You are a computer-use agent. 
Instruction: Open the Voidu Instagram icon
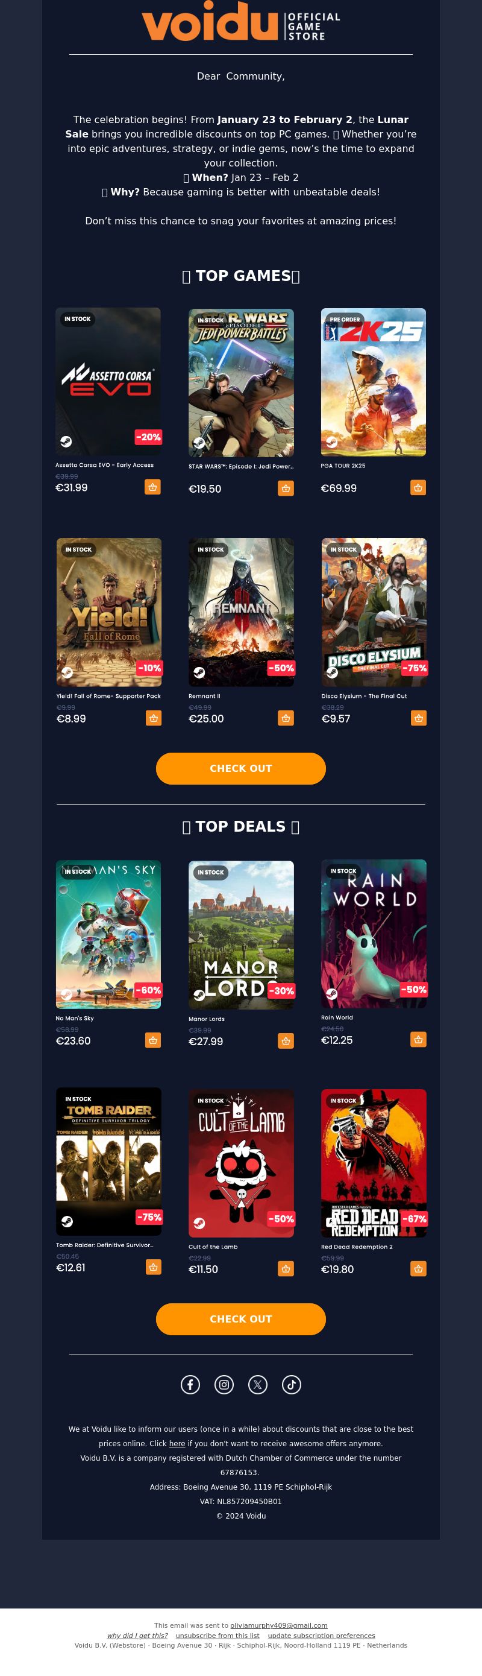[224, 1385]
